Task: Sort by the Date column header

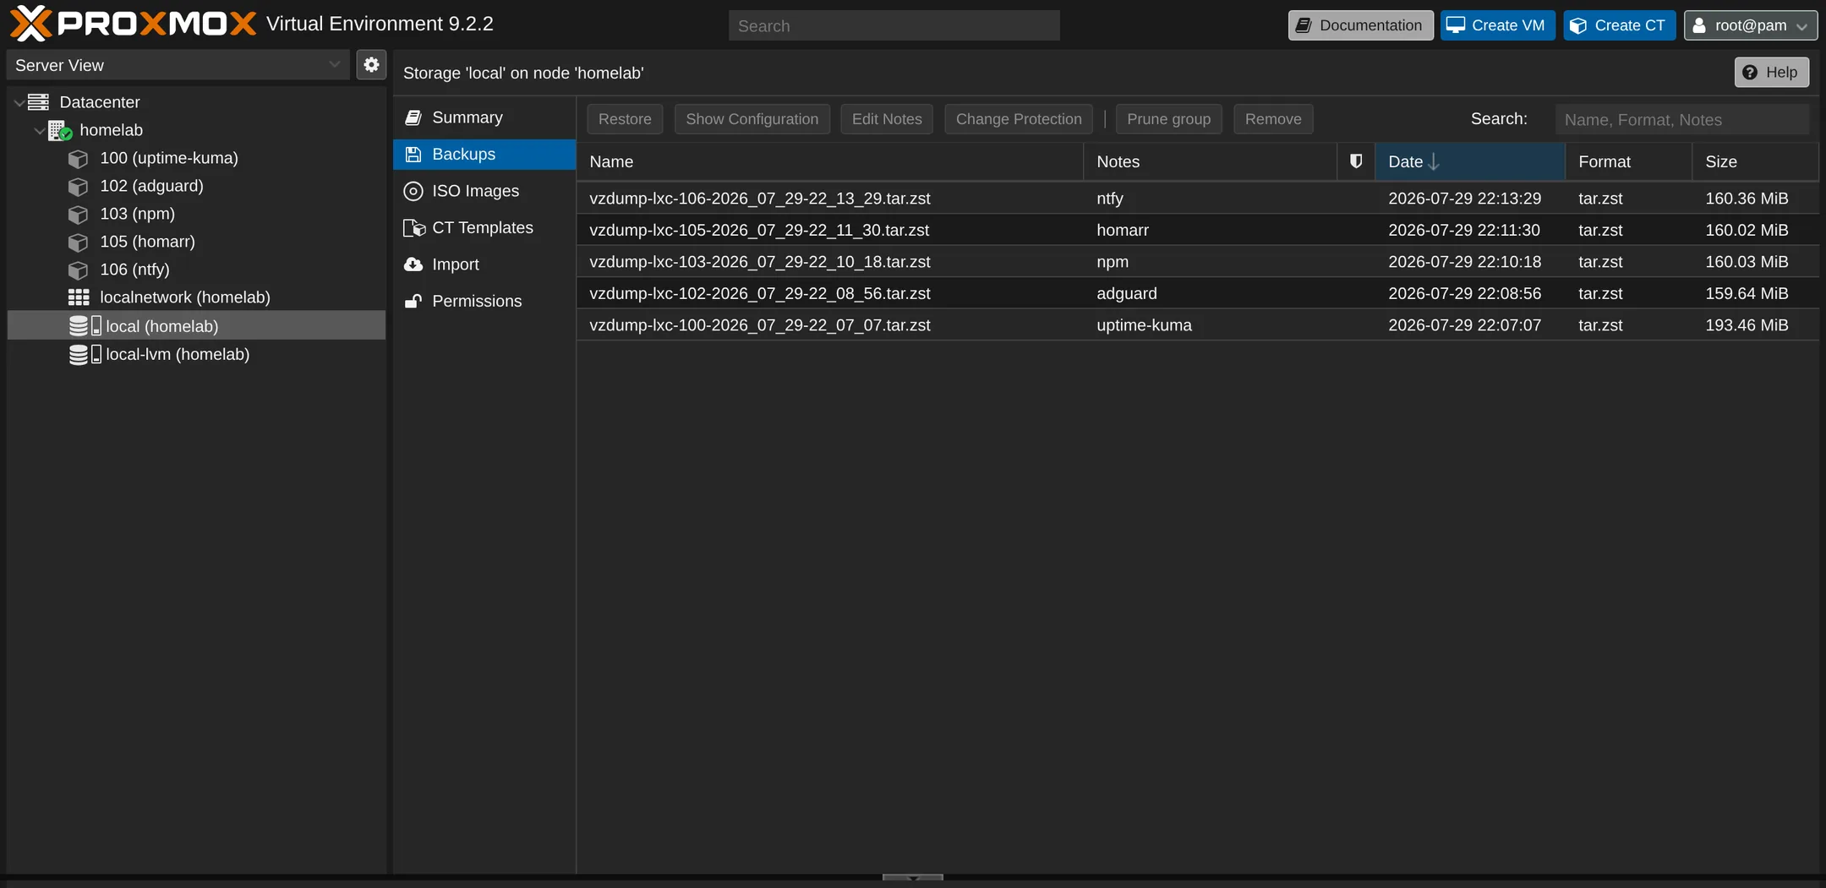Action: pyautogui.click(x=1469, y=161)
